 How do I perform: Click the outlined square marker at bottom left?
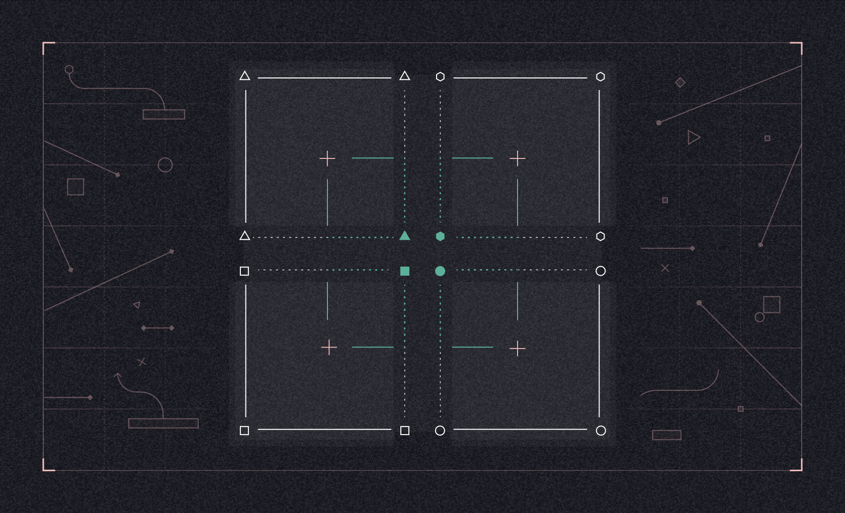coord(245,431)
